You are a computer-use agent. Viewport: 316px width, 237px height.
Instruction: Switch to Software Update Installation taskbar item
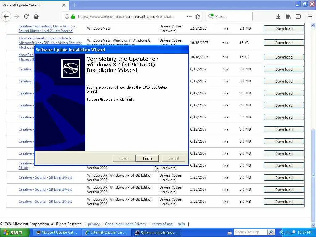(x=156, y=233)
